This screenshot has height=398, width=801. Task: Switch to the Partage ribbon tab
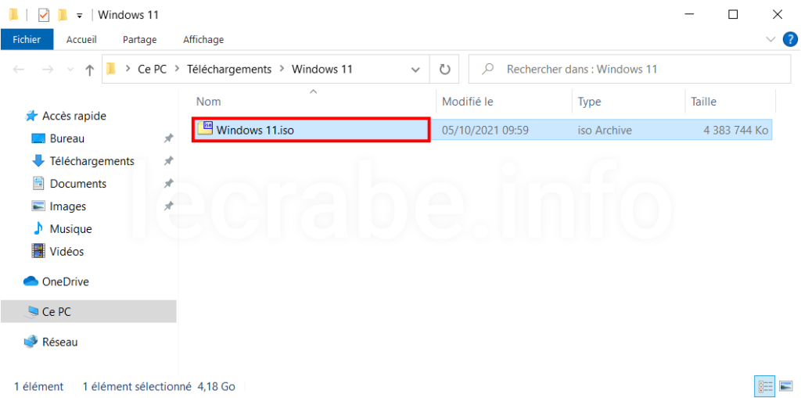point(140,39)
